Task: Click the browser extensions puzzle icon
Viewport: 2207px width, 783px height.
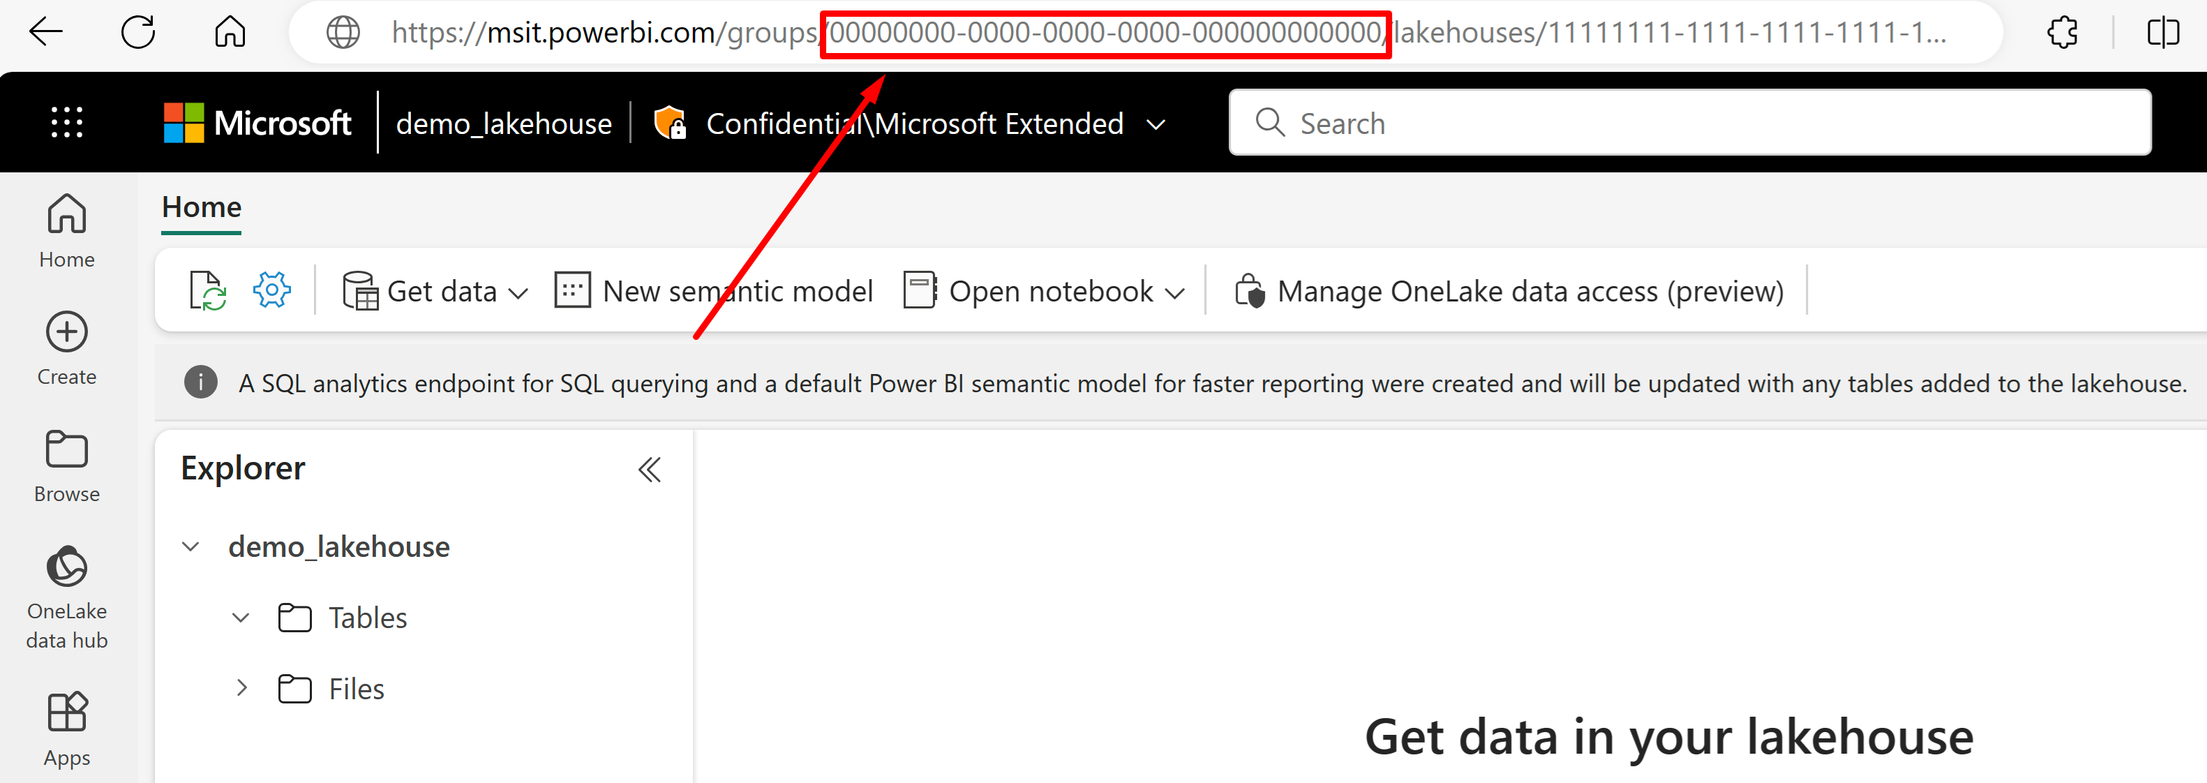Action: 2062,33
